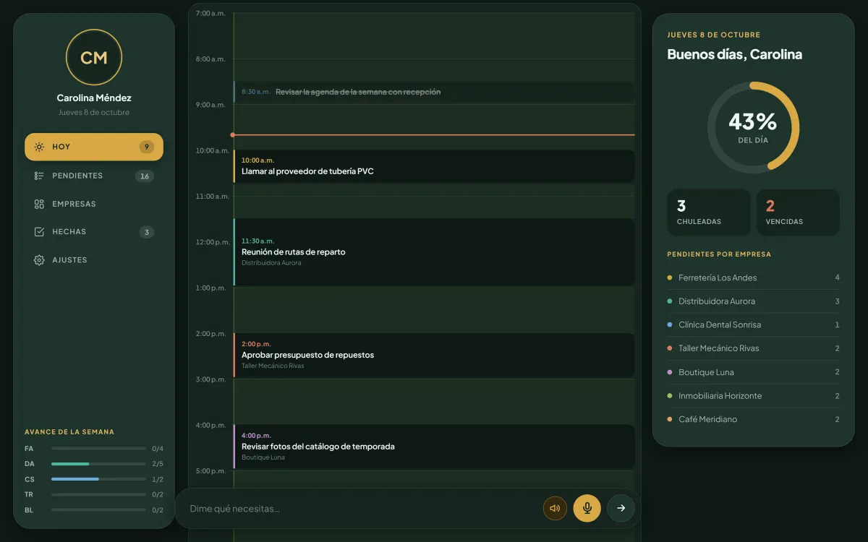Open the Vencidas stat card
868x542 pixels.
pyautogui.click(x=798, y=212)
